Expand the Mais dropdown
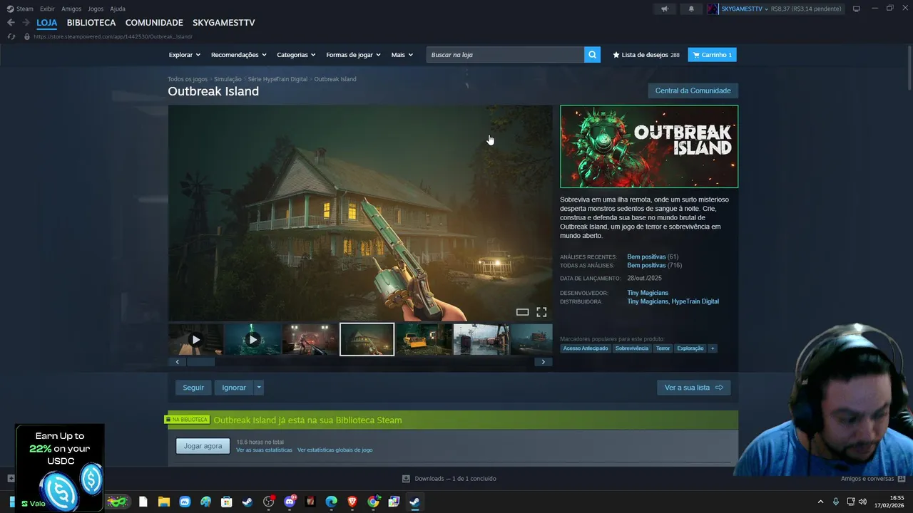The image size is (913, 513). click(x=402, y=55)
